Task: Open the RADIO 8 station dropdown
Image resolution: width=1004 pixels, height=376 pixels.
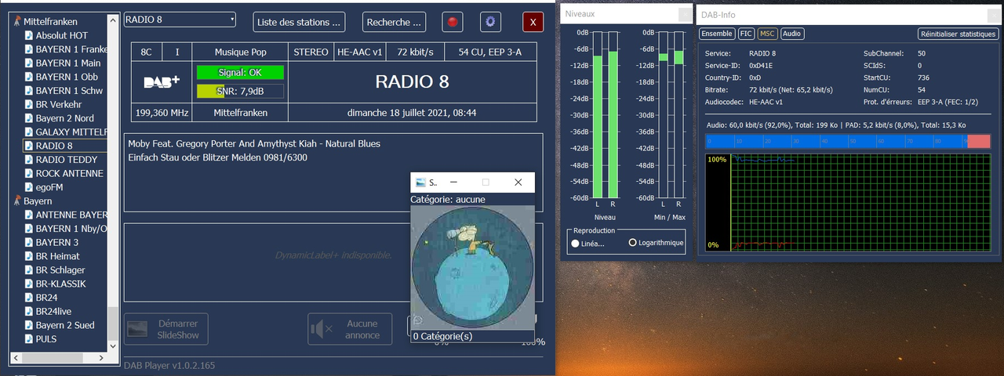Action: pyautogui.click(x=180, y=20)
